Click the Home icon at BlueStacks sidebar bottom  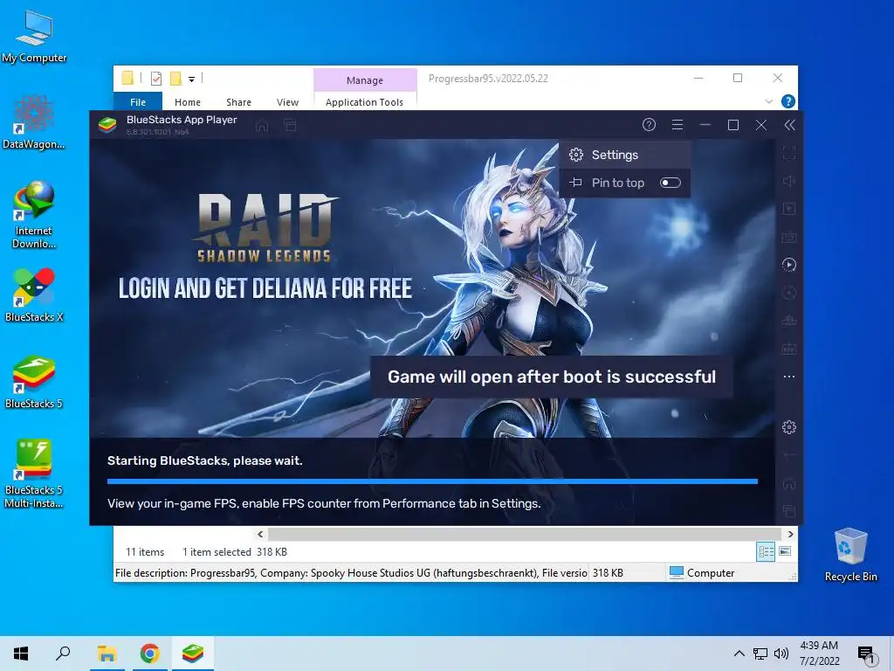[x=789, y=483]
